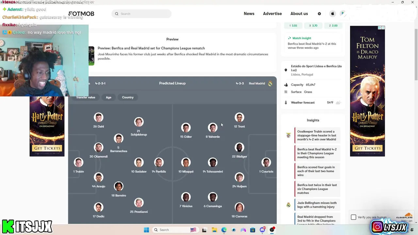This screenshot has width=418, height=235.
Task: Click the Weather forecast row
Action: pos(313,102)
